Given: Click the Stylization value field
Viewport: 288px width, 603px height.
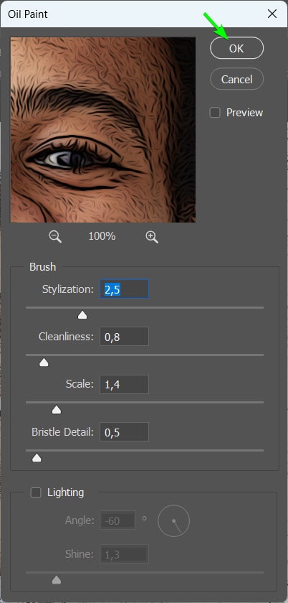Looking at the screenshot, I should pyautogui.click(x=124, y=289).
